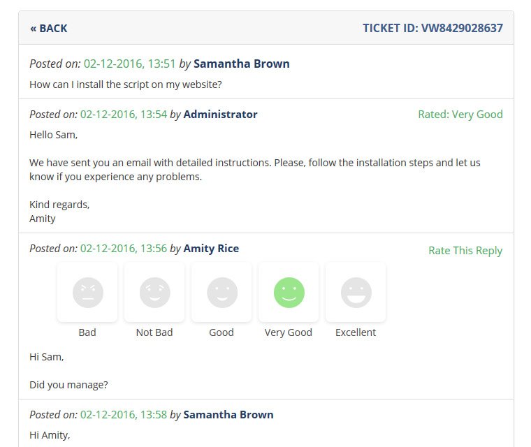This screenshot has height=447, width=531.
Task: Click the Rated: Very Good label
Action: coord(460,115)
